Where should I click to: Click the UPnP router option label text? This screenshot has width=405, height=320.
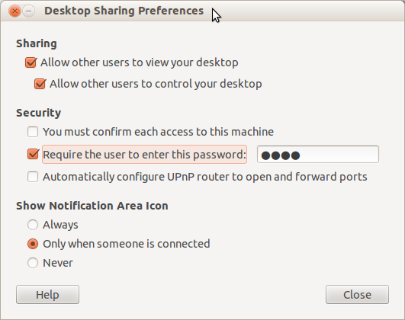click(205, 177)
